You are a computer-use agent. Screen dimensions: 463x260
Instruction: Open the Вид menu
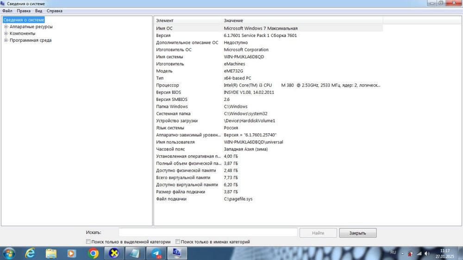coord(39,11)
